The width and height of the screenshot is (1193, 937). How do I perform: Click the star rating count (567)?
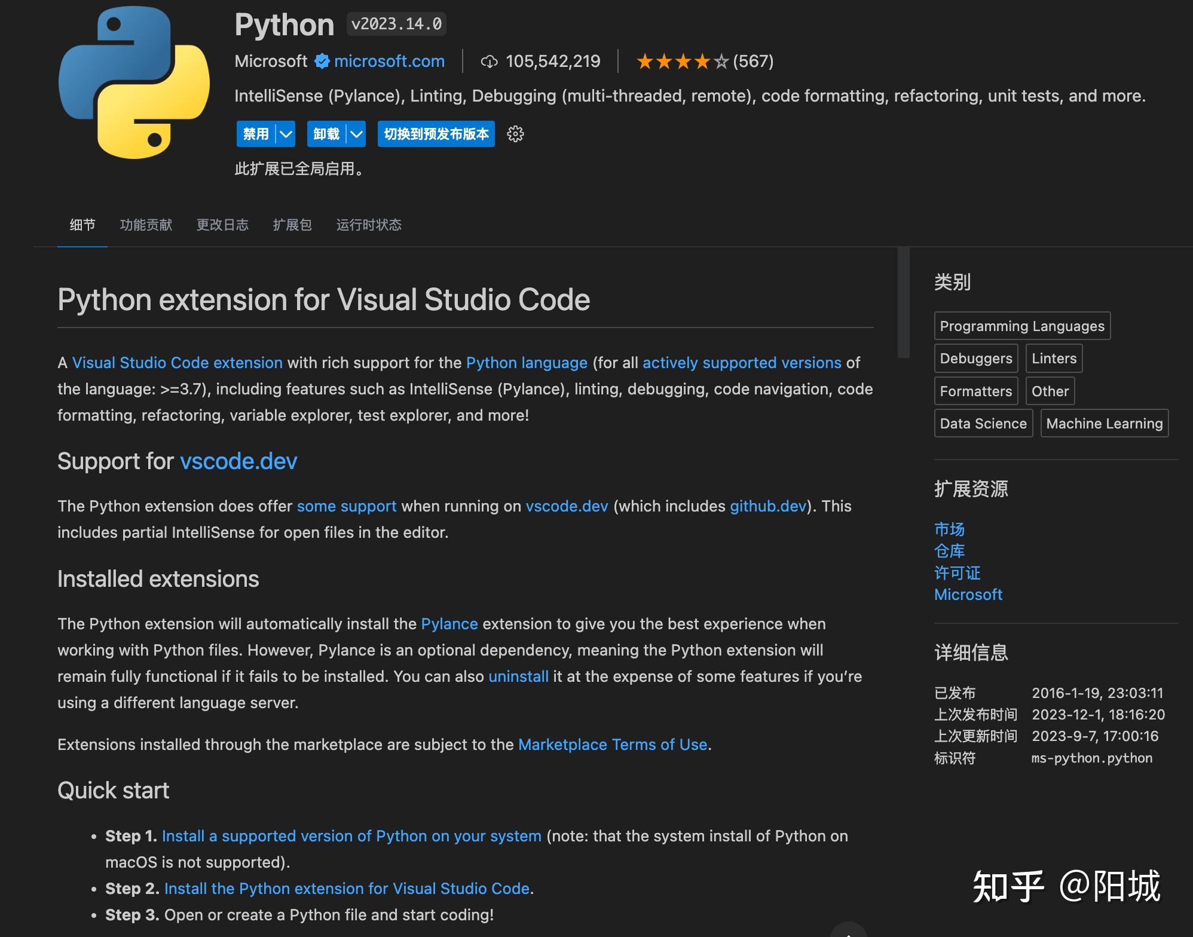(x=753, y=61)
